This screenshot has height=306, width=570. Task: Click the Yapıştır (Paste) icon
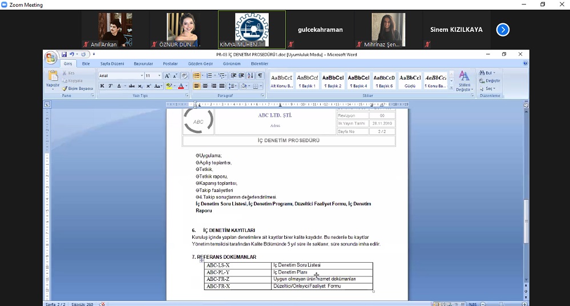tap(52, 79)
